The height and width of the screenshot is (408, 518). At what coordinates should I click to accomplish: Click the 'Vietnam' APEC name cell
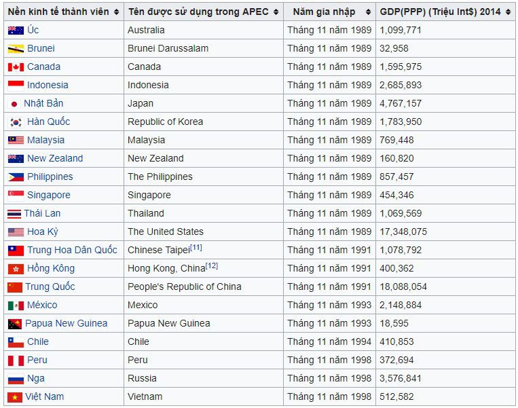pyautogui.click(x=204, y=396)
